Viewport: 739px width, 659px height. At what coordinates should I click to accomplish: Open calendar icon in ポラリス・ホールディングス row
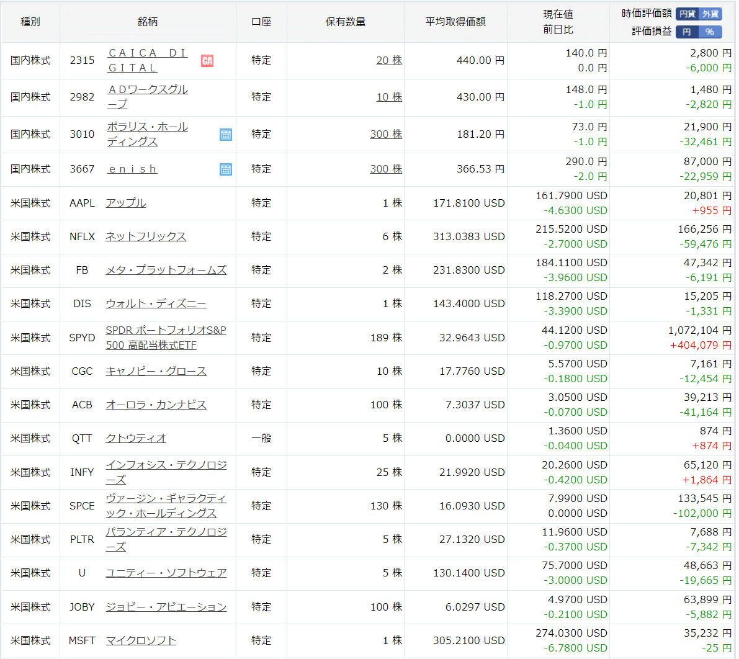click(x=226, y=135)
